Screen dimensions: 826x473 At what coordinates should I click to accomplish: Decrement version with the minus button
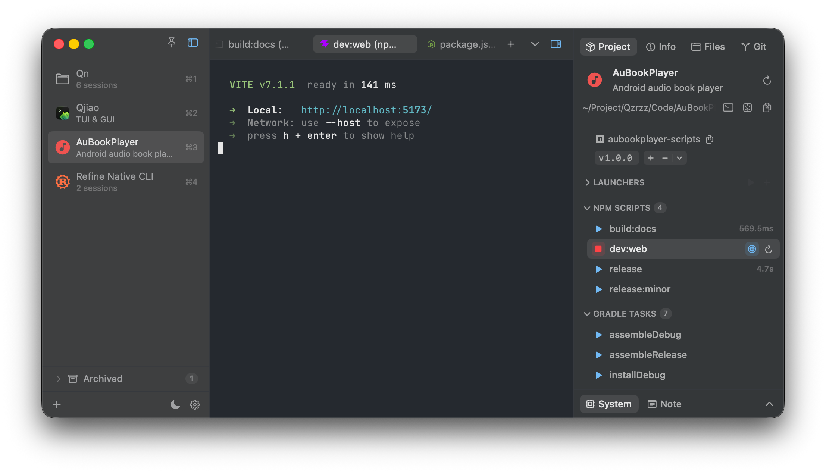tap(665, 158)
